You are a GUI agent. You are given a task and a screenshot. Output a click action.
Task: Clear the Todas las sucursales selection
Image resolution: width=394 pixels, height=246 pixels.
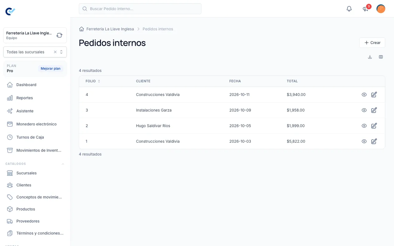click(55, 52)
